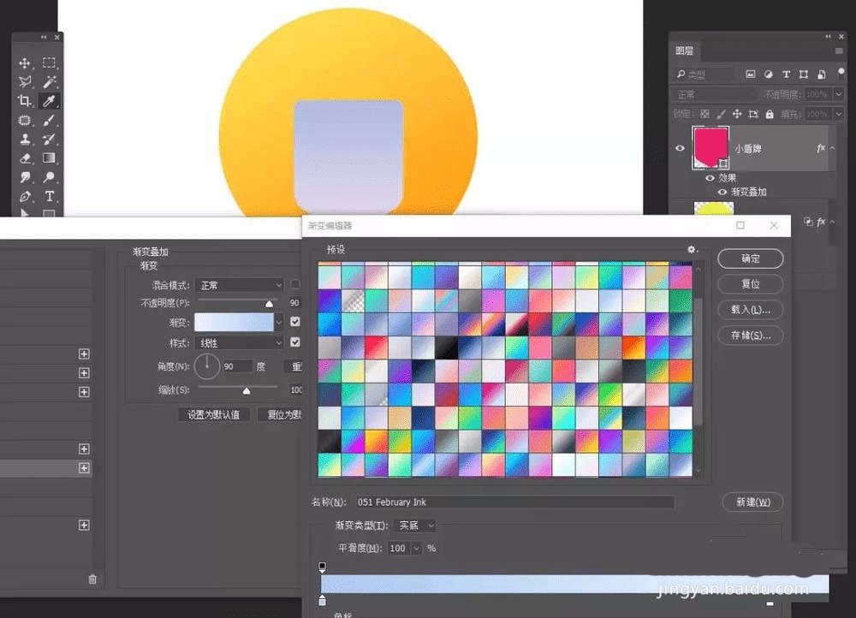Select the 小盾牌 layer thumbnail
Image resolution: width=856 pixels, height=618 pixels.
tap(710, 147)
